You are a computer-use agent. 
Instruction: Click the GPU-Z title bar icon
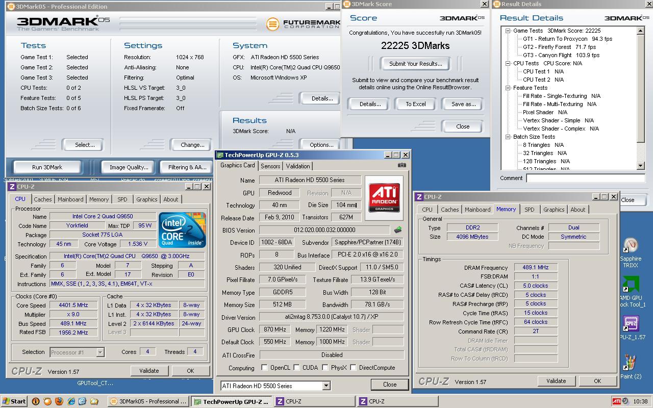[220, 155]
